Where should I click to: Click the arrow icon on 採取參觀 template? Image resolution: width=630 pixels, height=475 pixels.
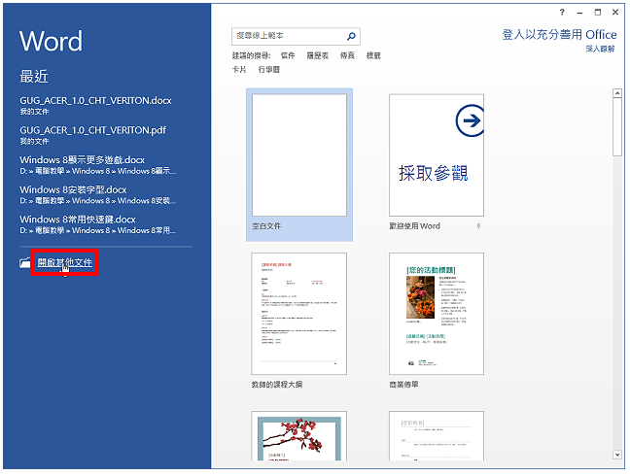tap(471, 120)
